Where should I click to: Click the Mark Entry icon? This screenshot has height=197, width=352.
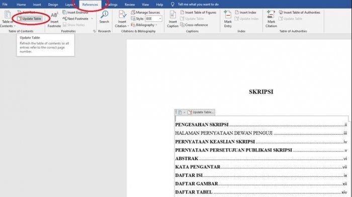point(228,15)
